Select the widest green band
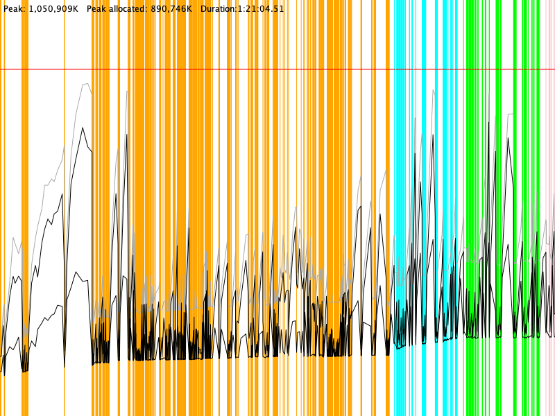 [472, 208]
